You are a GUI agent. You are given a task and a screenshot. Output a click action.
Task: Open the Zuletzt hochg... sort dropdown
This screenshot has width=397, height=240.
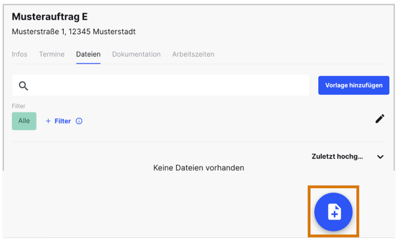coord(348,156)
